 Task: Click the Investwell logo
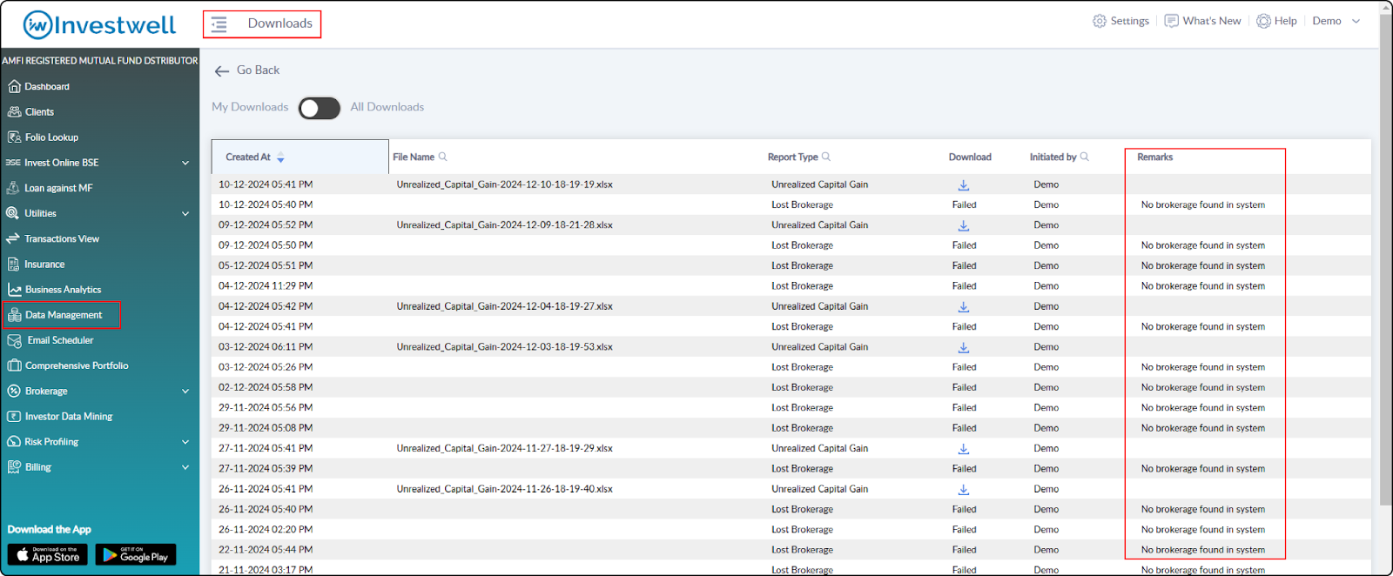point(100,24)
